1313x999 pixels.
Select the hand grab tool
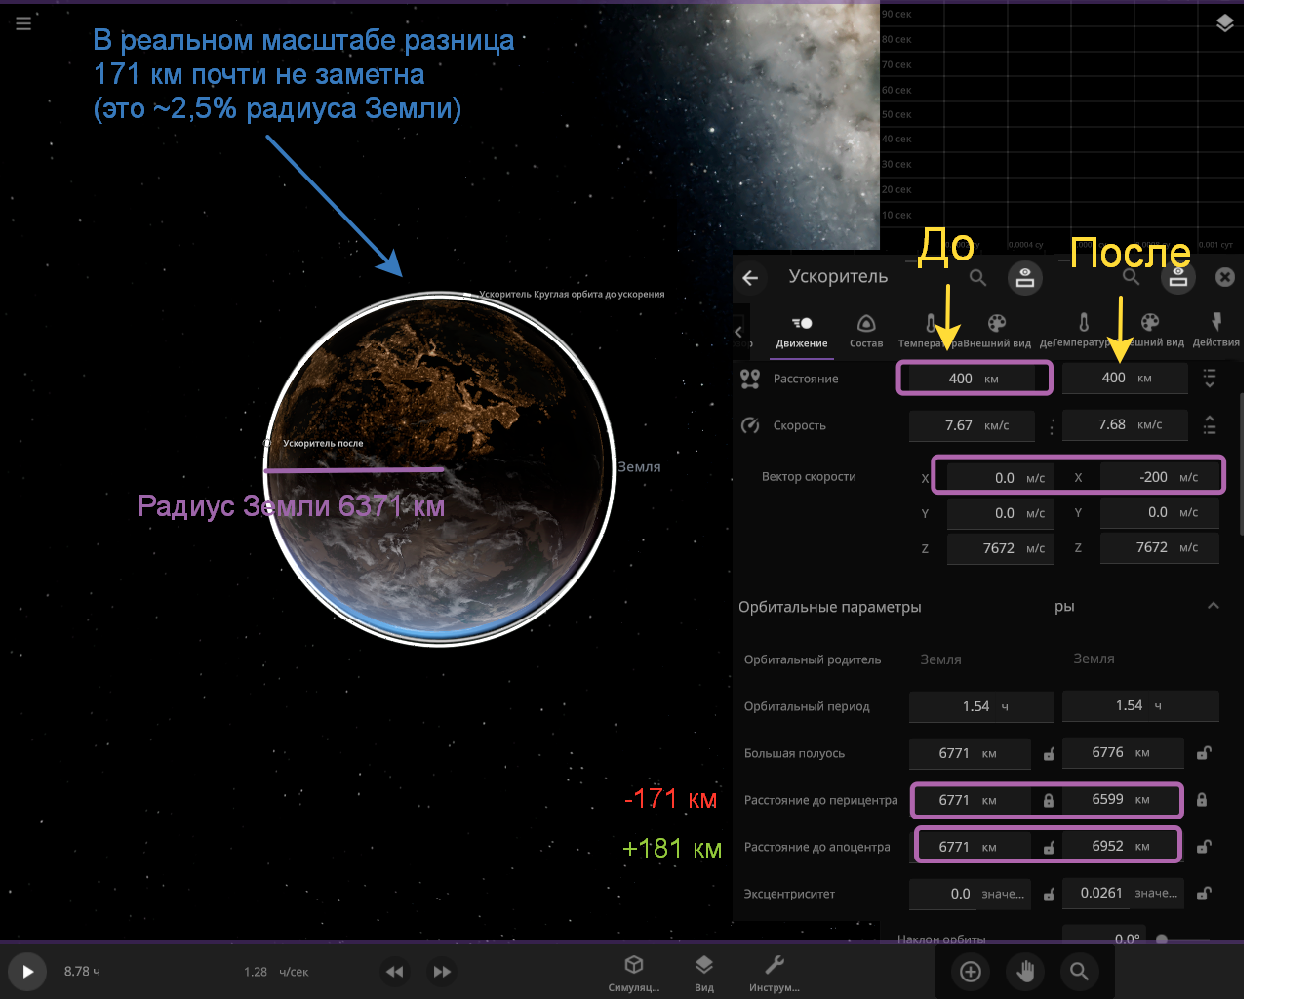tap(1025, 971)
